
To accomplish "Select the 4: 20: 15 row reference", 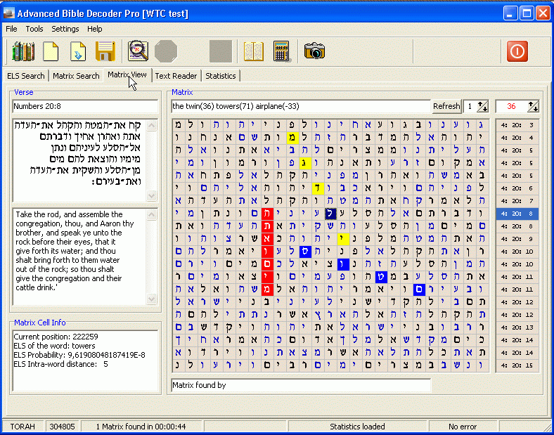I will (x=517, y=365).
